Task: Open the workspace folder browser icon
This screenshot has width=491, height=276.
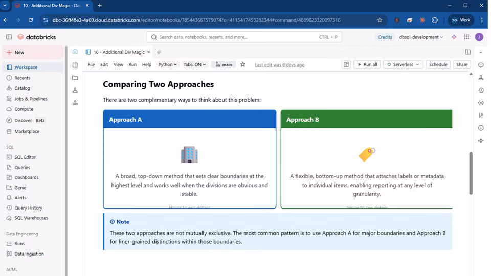Action: click(x=75, y=78)
